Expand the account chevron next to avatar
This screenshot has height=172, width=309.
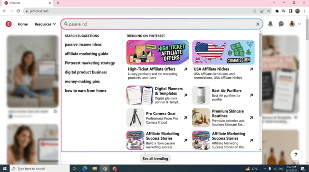pyautogui.click(x=299, y=24)
